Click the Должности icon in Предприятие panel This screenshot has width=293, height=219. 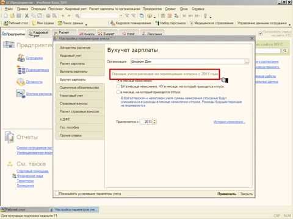pos(21,82)
